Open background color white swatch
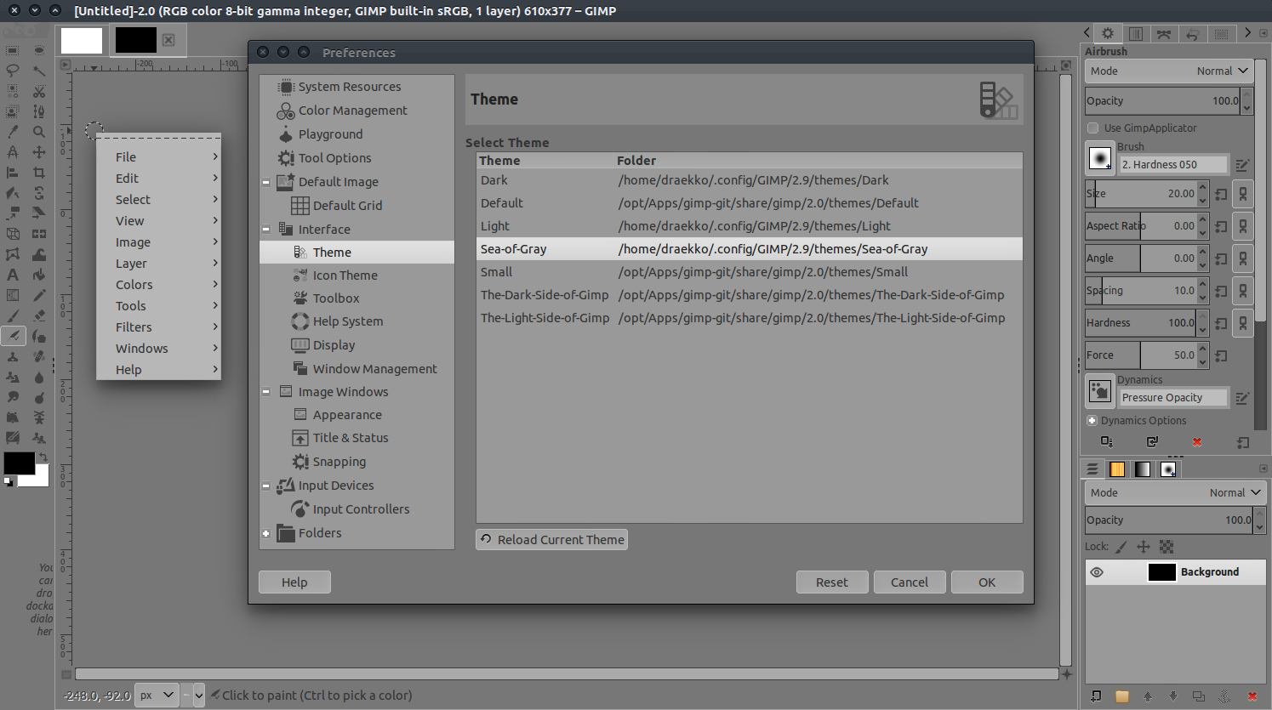 coord(40,480)
